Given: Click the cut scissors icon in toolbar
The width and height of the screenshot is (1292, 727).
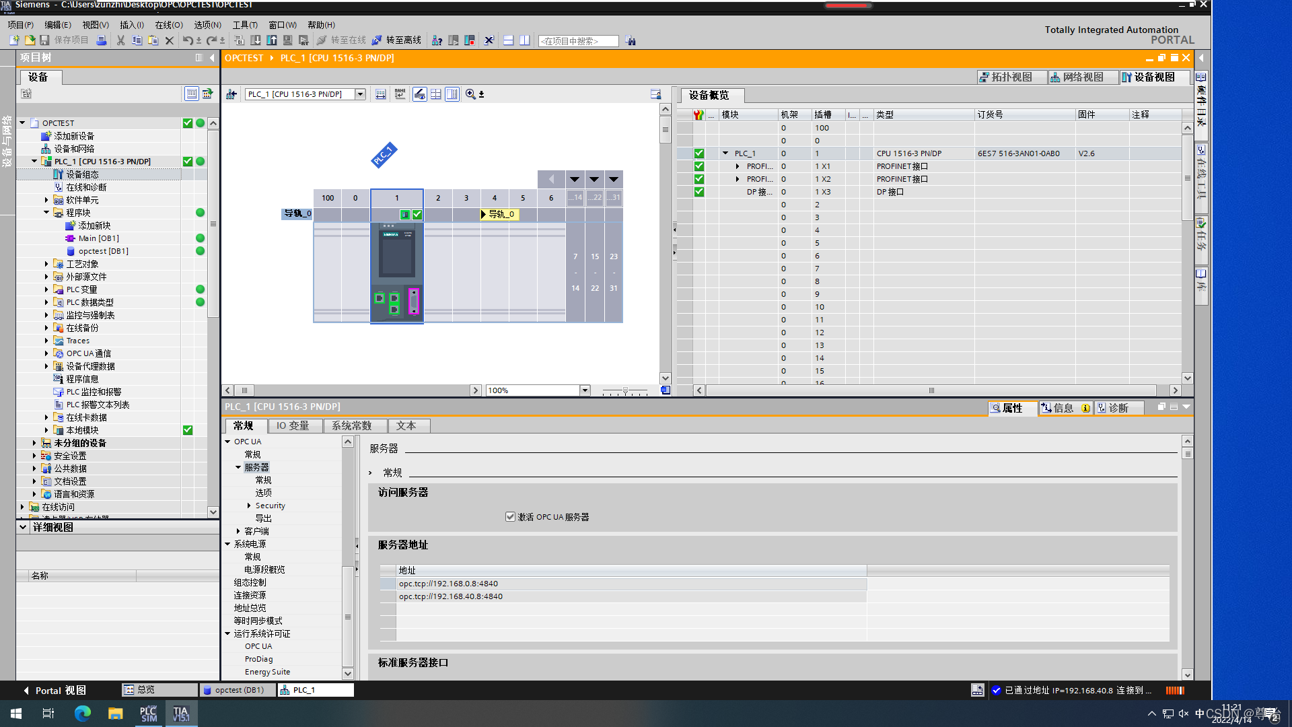Looking at the screenshot, I should tap(121, 40).
